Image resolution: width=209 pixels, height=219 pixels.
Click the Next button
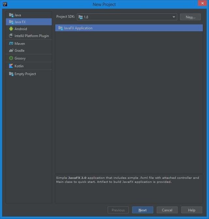coord(142,210)
